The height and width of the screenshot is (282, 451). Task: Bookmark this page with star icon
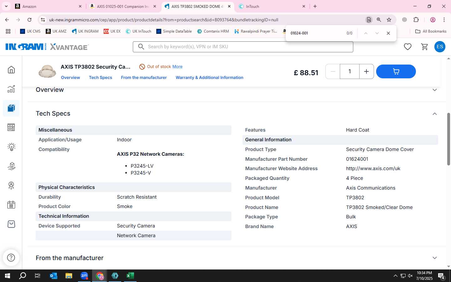pos(389,20)
